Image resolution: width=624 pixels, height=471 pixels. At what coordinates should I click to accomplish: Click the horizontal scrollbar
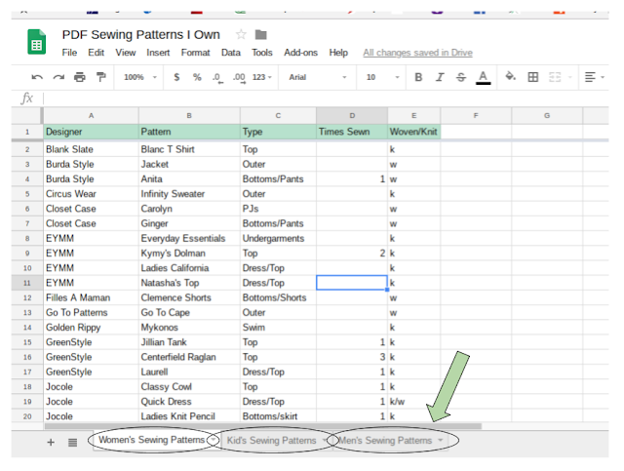point(262,426)
